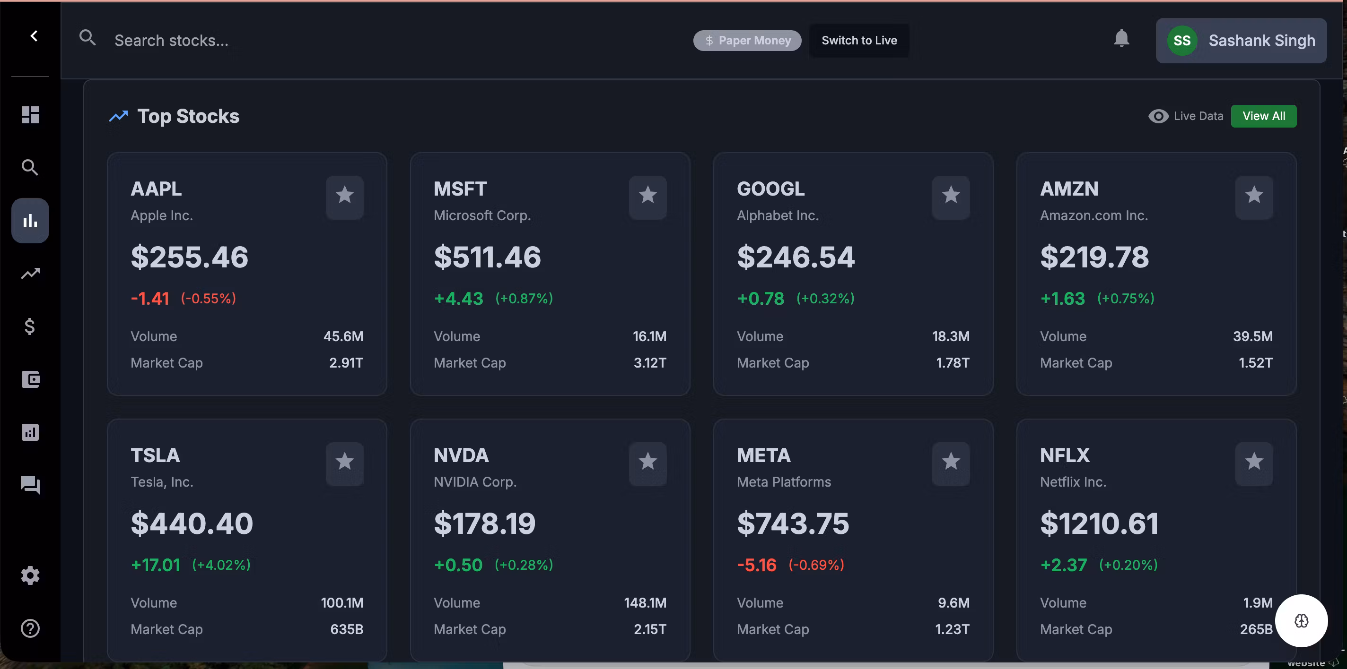Click the $178.19 NVIDIA price

tap(485, 523)
